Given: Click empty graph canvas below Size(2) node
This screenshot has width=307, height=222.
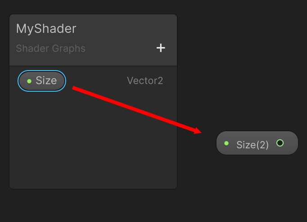Looking at the screenshot, I should [257, 189].
